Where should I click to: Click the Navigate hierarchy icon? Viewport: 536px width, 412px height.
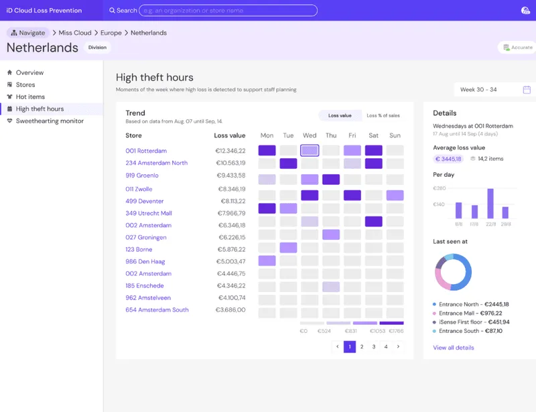click(x=14, y=33)
